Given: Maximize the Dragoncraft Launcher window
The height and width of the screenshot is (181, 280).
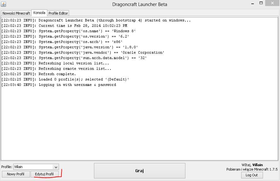Looking at the screenshot, I should click(x=261, y=3).
